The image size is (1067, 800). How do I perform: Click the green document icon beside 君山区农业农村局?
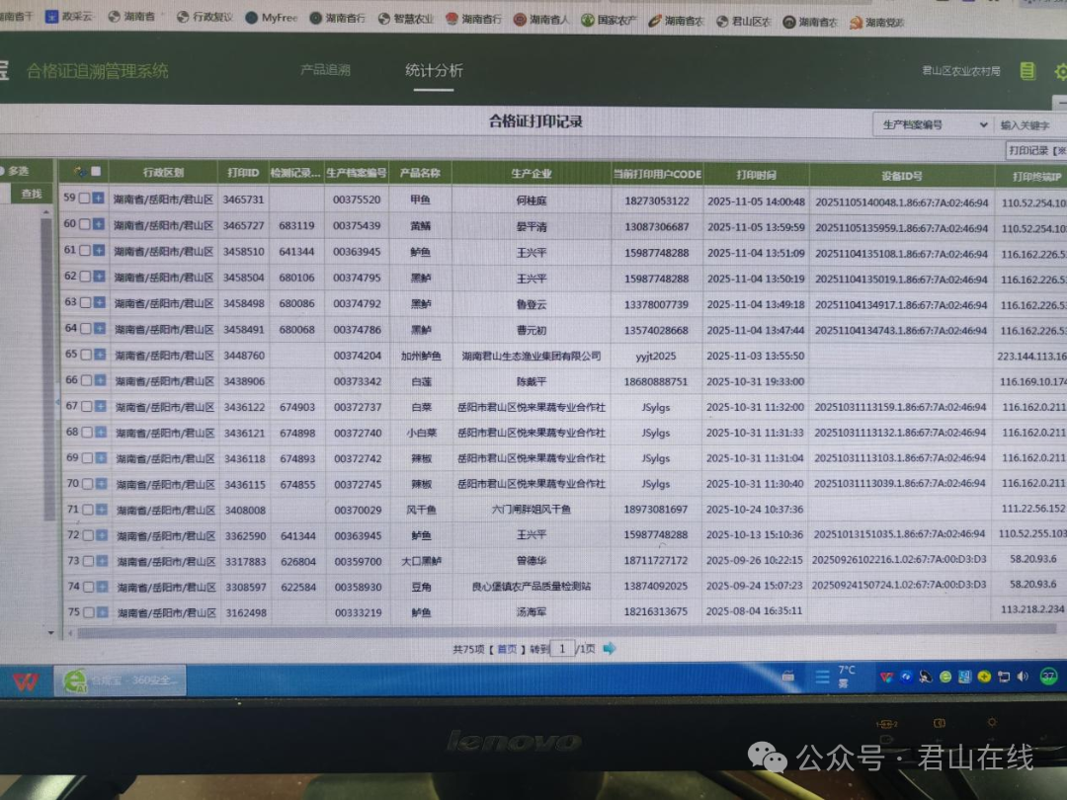pyautogui.click(x=1028, y=71)
